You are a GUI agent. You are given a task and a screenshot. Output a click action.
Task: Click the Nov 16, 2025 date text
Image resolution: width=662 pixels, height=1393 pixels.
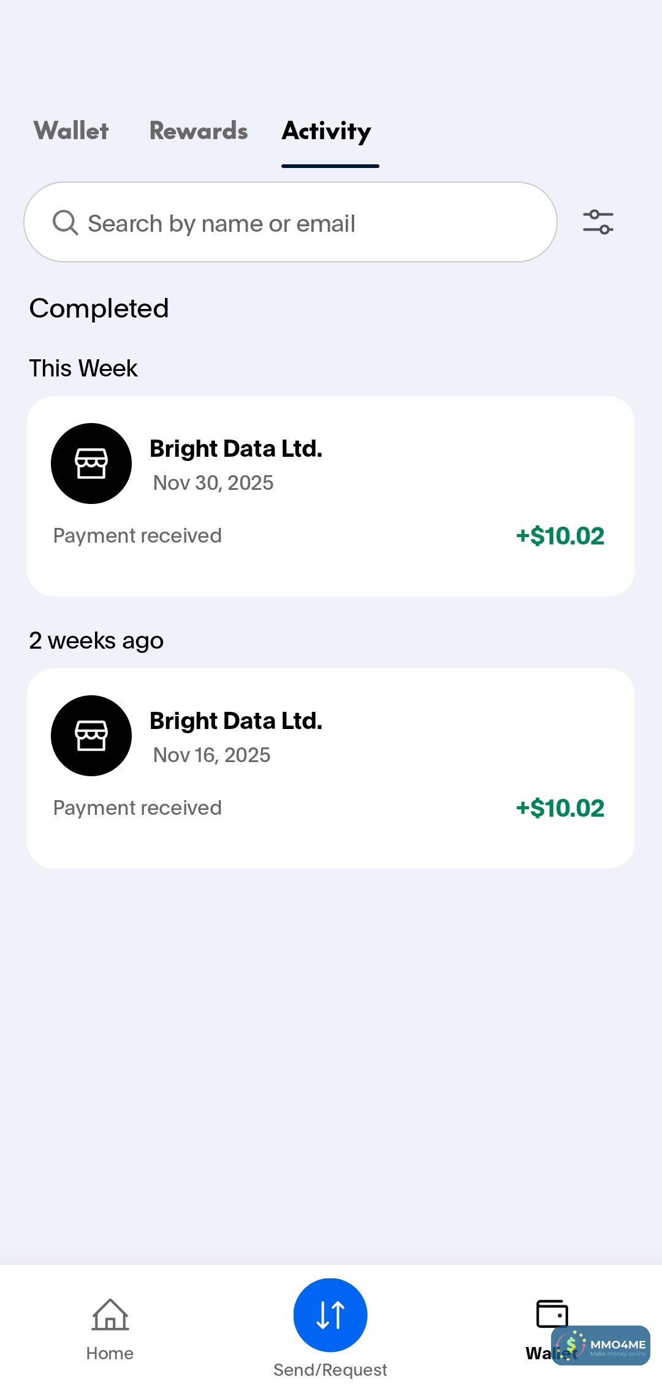pos(212,755)
